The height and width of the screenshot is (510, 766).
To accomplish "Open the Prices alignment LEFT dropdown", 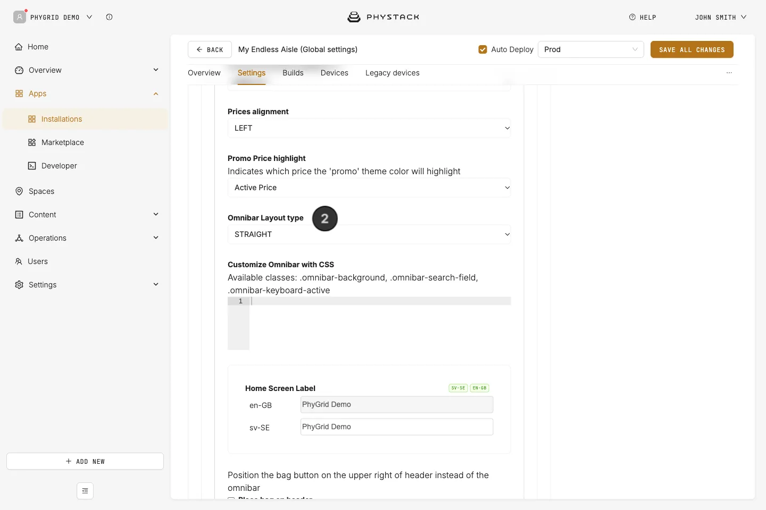I will click(369, 128).
